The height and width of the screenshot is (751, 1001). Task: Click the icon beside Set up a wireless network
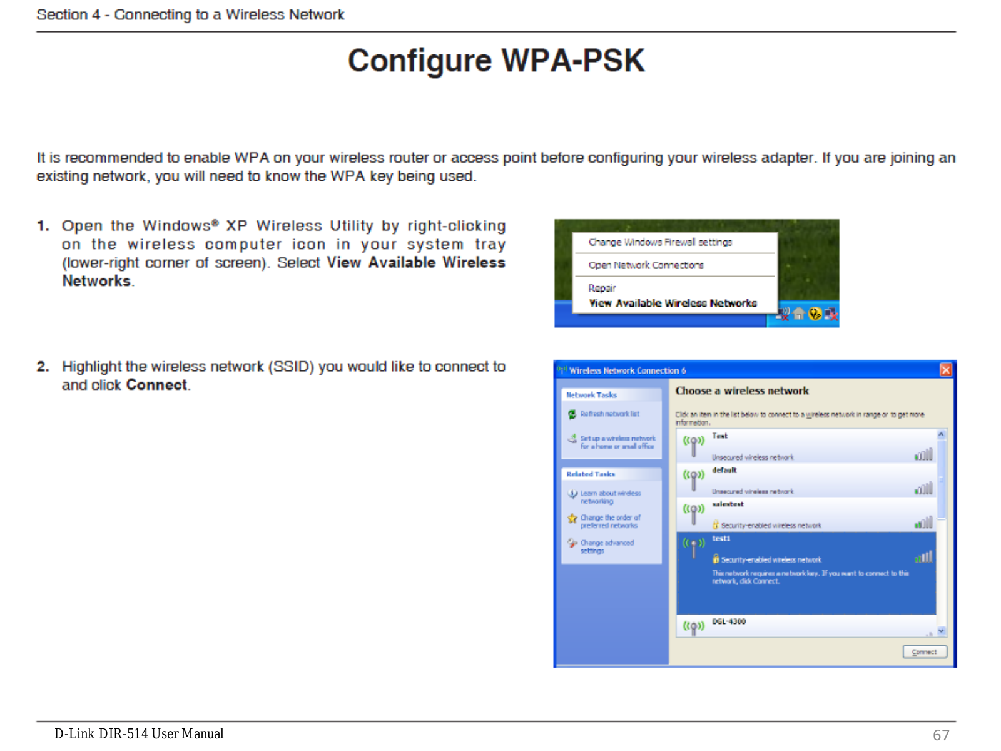click(x=572, y=439)
